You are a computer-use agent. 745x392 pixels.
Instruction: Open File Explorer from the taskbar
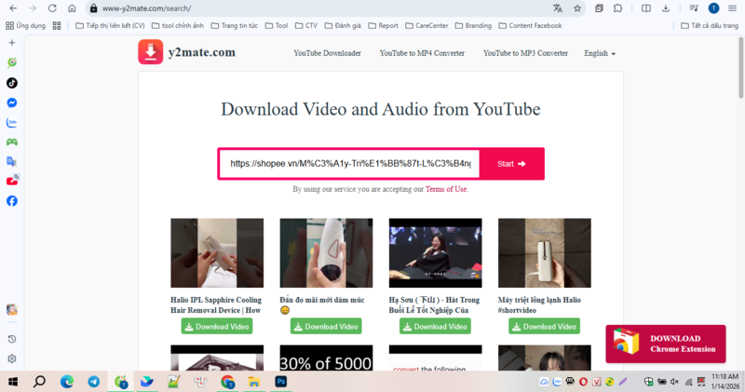coord(254,382)
